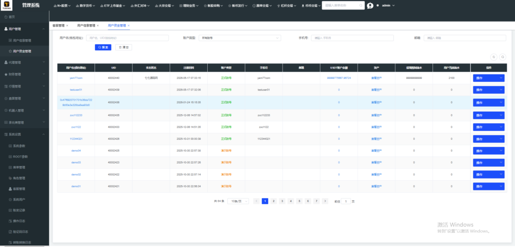The width and height of the screenshot is (515, 247).
Task: Close the 用户信息管理 tab
Action: 98,25
